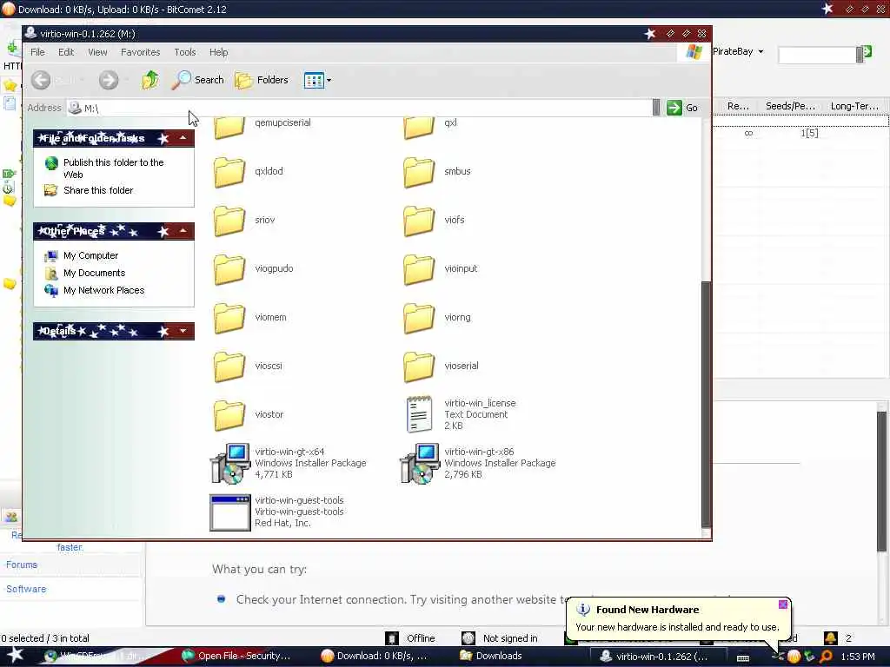Select the qemupciserial folder

click(229, 127)
